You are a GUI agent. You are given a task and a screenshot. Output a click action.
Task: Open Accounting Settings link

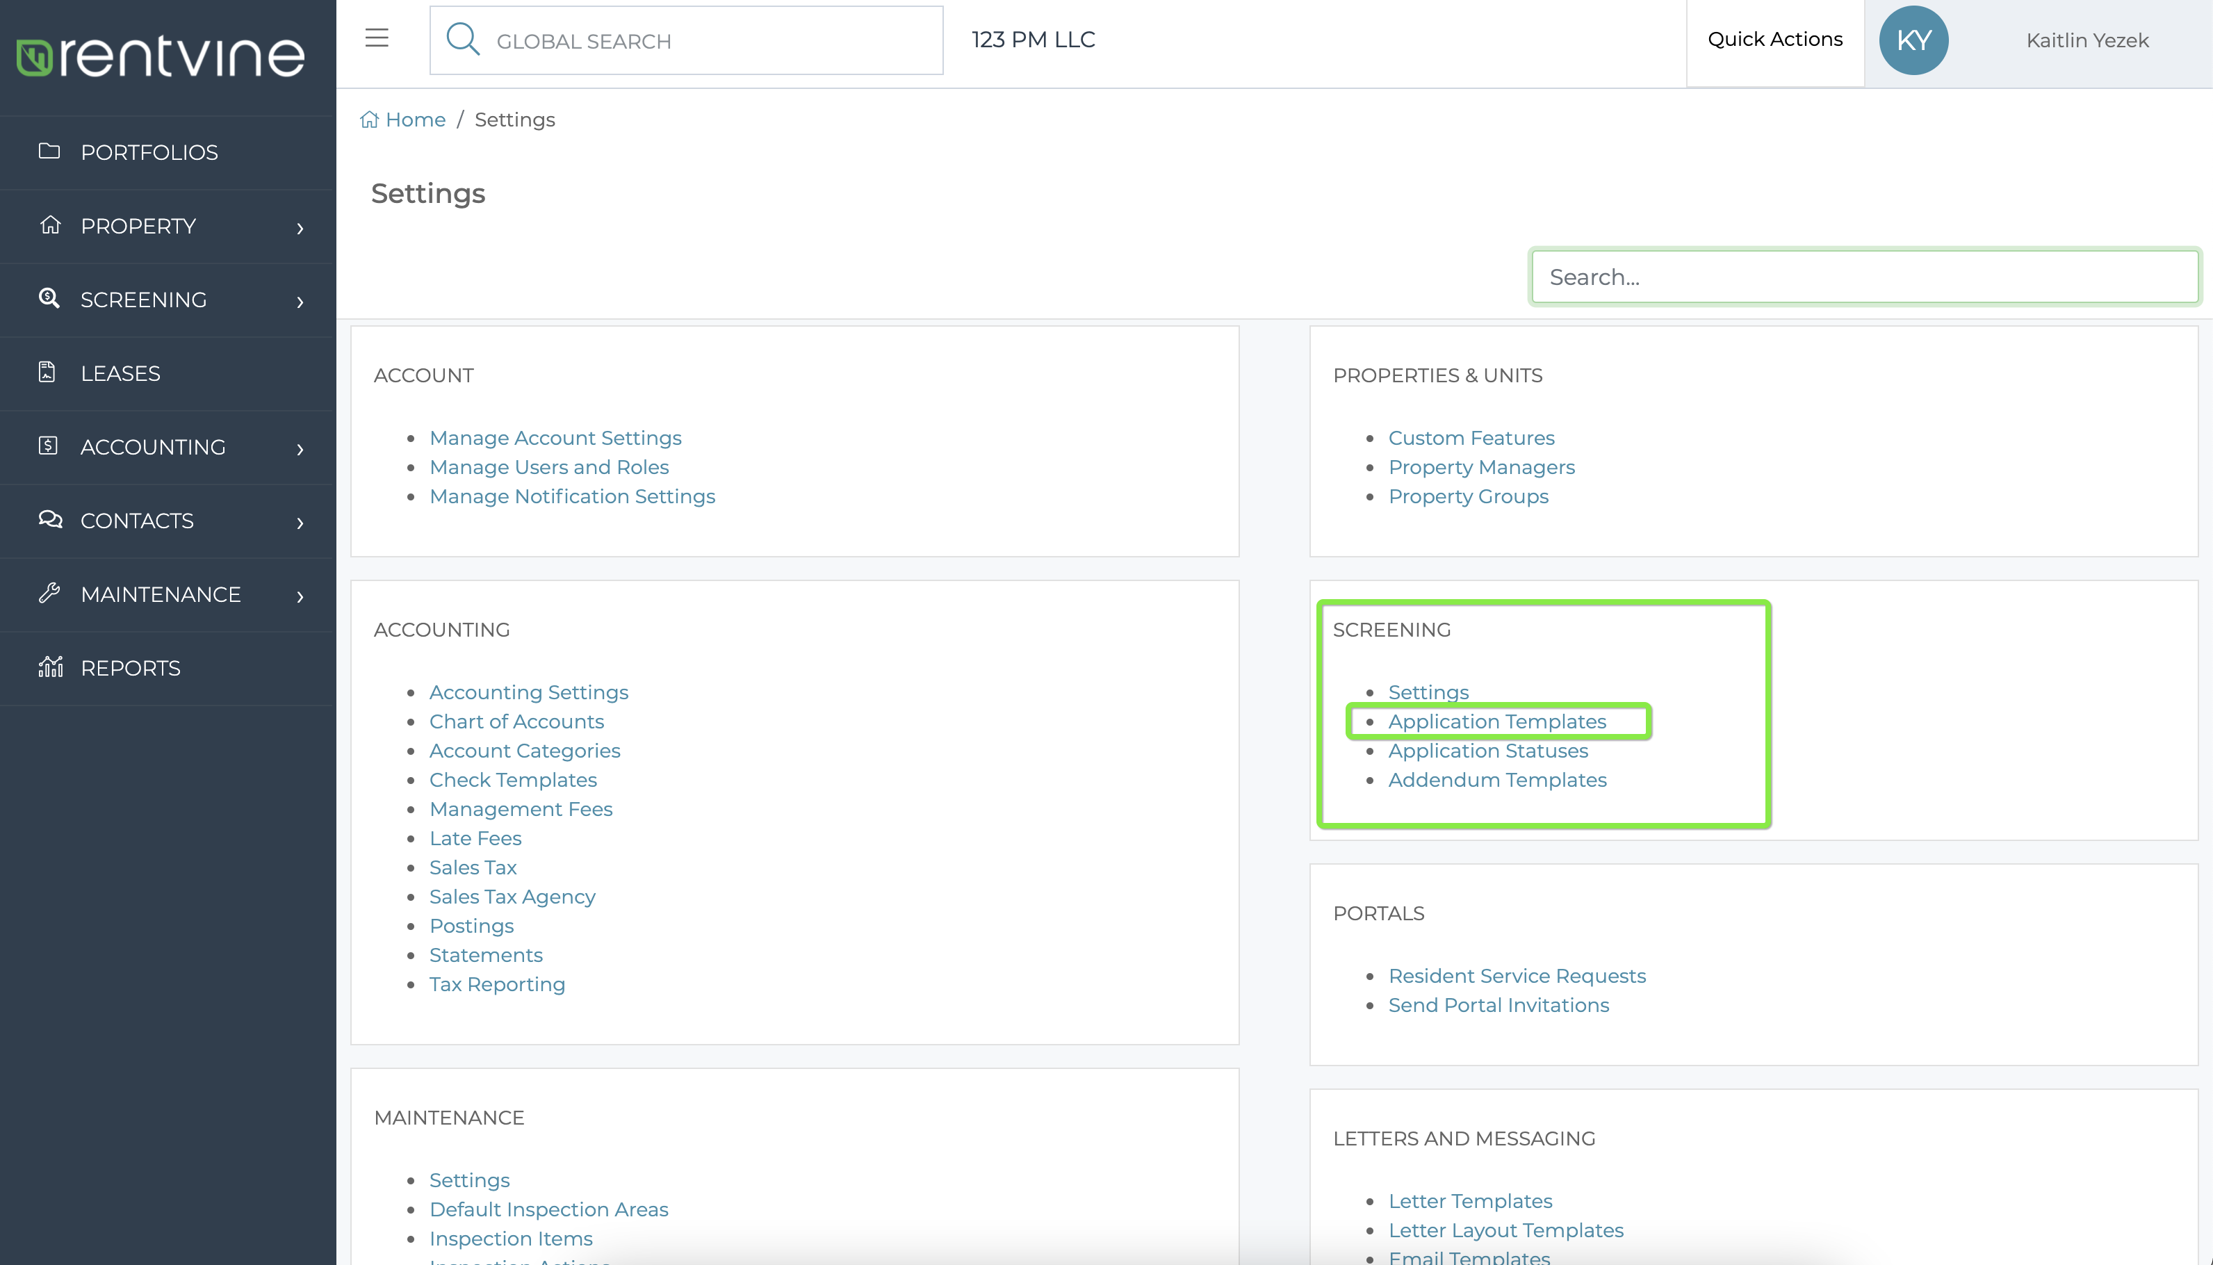(x=528, y=692)
